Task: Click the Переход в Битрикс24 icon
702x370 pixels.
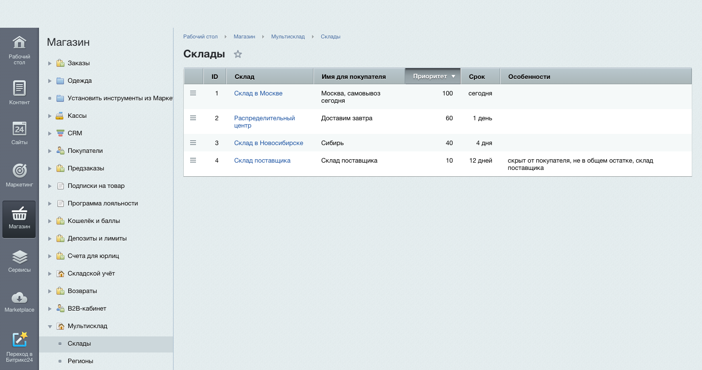Action: (19, 339)
